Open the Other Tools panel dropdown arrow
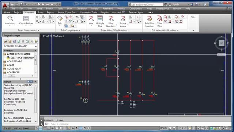Viewport: 234px width, 132px height. tap(193, 31)
